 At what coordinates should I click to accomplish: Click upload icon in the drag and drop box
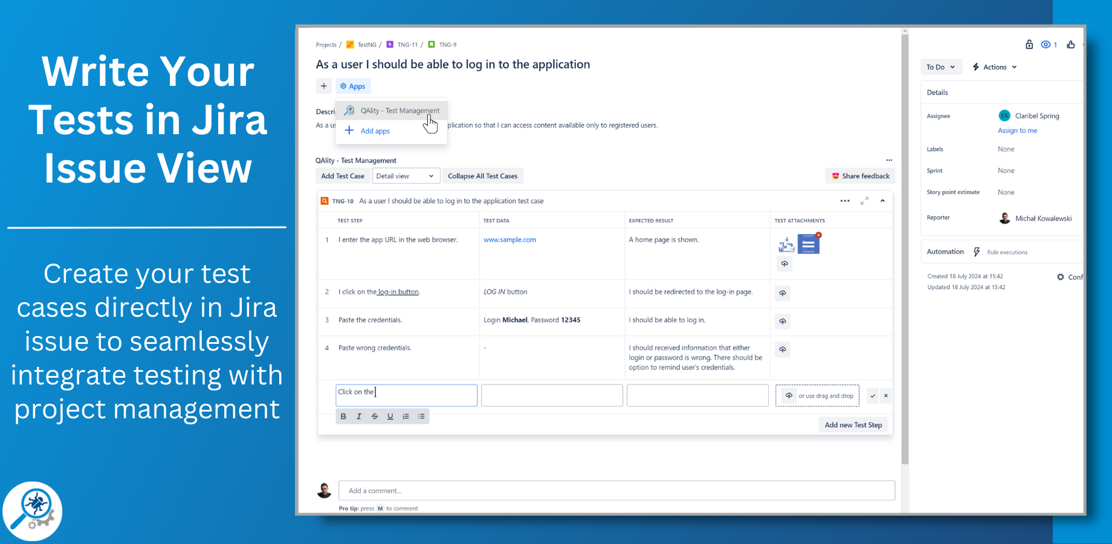click(789, 396)
